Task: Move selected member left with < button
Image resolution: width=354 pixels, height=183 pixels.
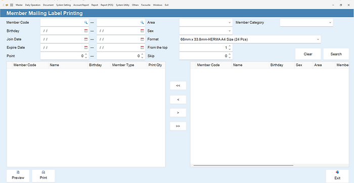Action: coord(178,100)
